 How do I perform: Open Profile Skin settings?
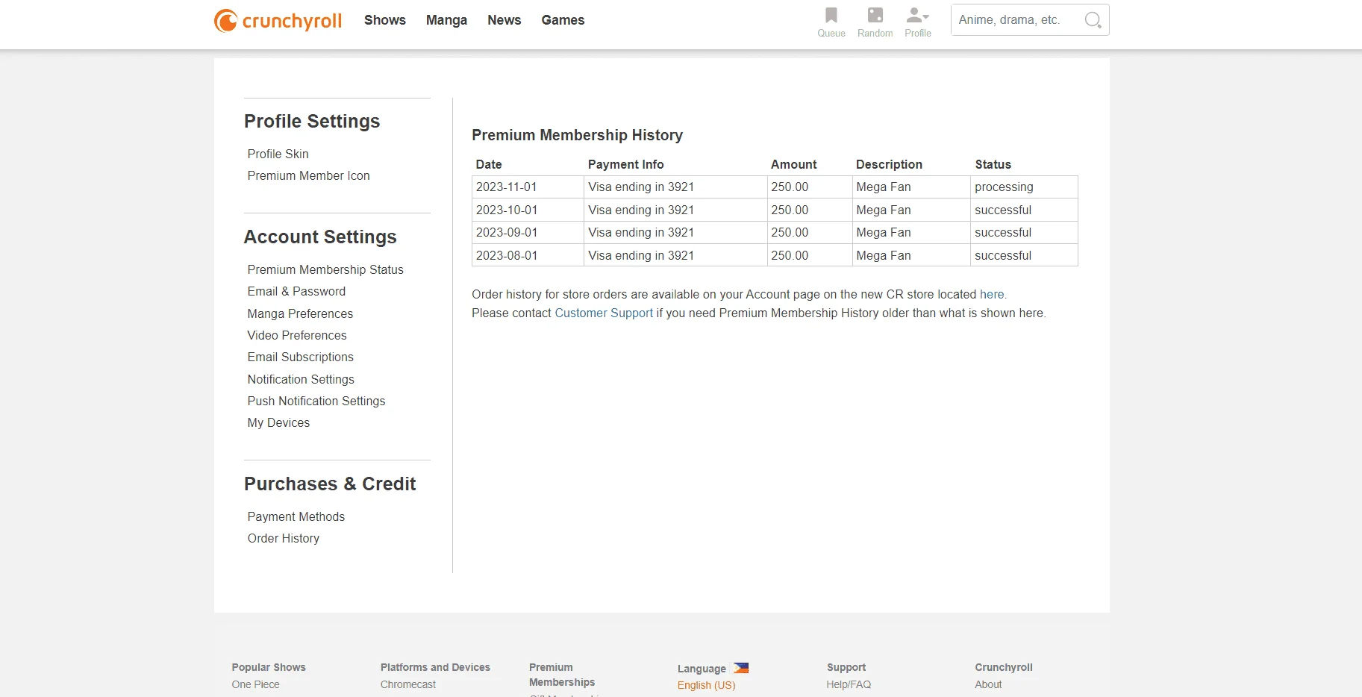278,154
